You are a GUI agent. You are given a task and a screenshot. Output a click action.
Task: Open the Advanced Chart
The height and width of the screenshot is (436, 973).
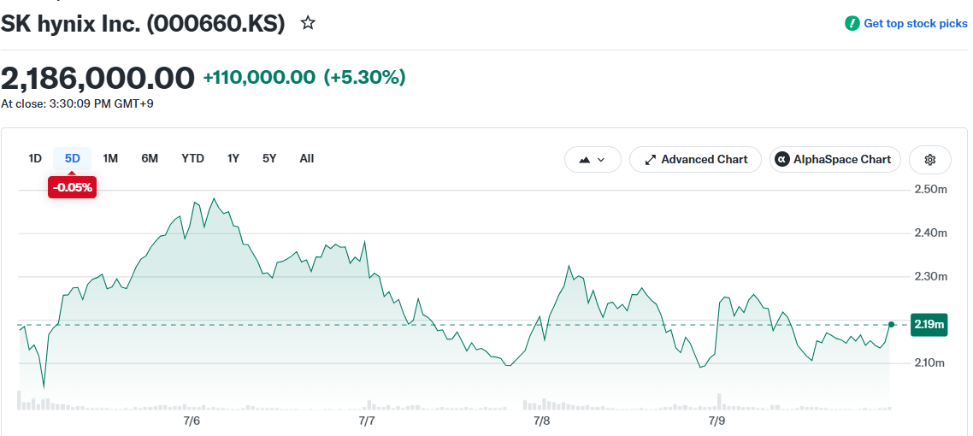[x=696, y=159]
